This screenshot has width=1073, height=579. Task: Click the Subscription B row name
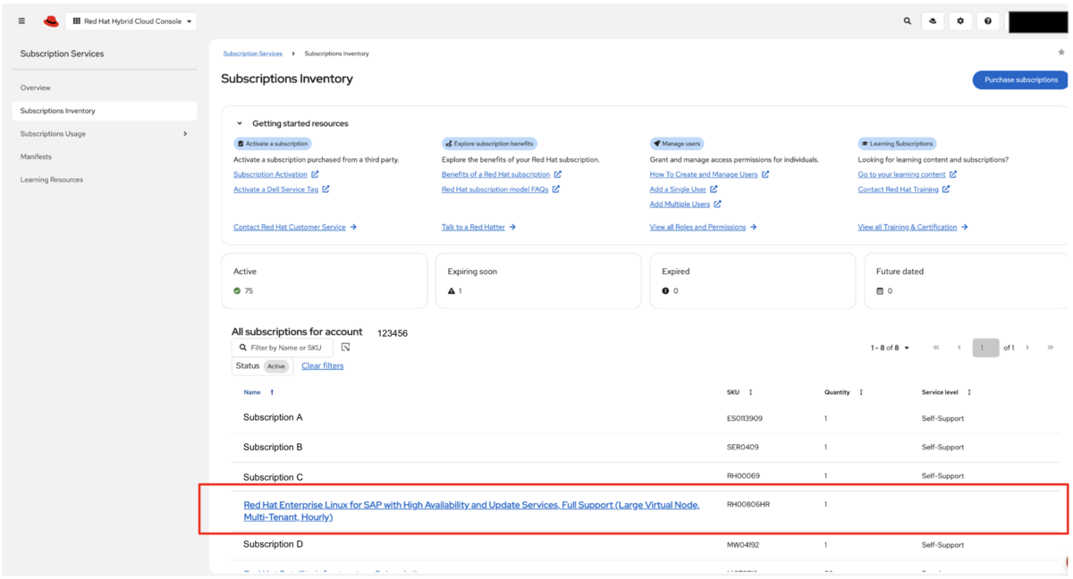click(273, 447)
